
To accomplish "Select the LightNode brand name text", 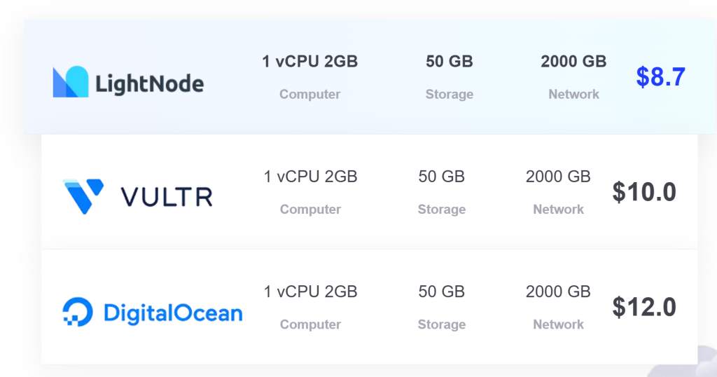I will point(150,84).
